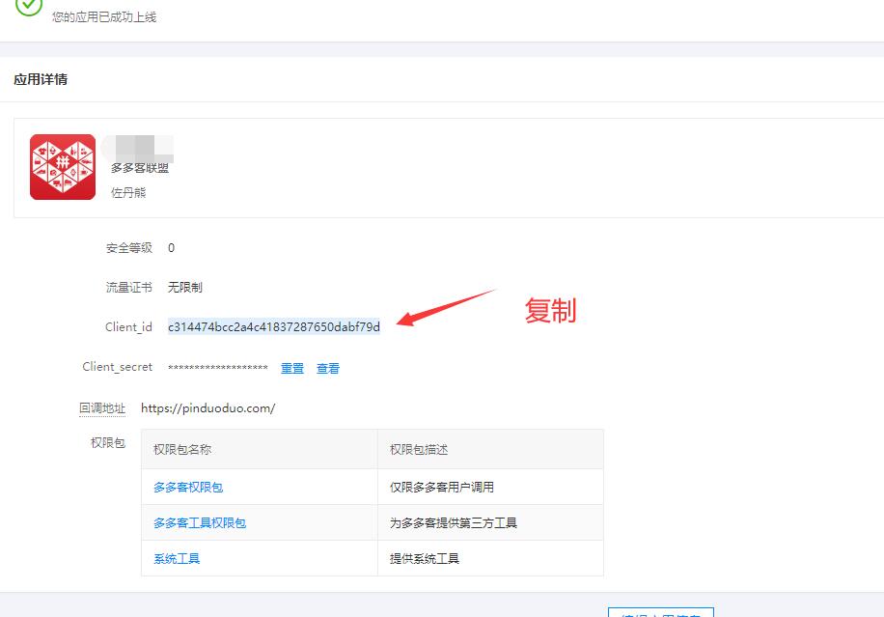The width and height of the screenshot is (884, 617).
Task: Click the 多多客联盟 app type text
Action: tap(140, 168)
